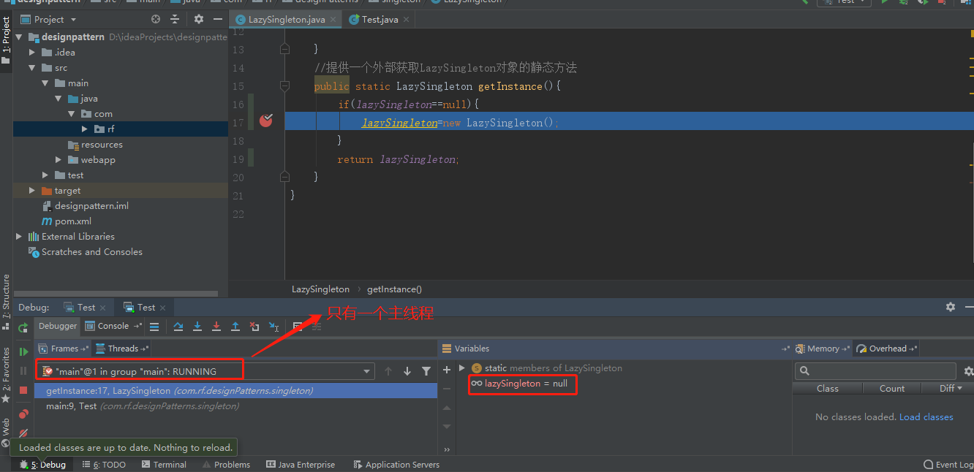Toggle code fold marker at line 15
This screenshot has height=472, width=974.
pyautogui.click(x=285, y=86)
